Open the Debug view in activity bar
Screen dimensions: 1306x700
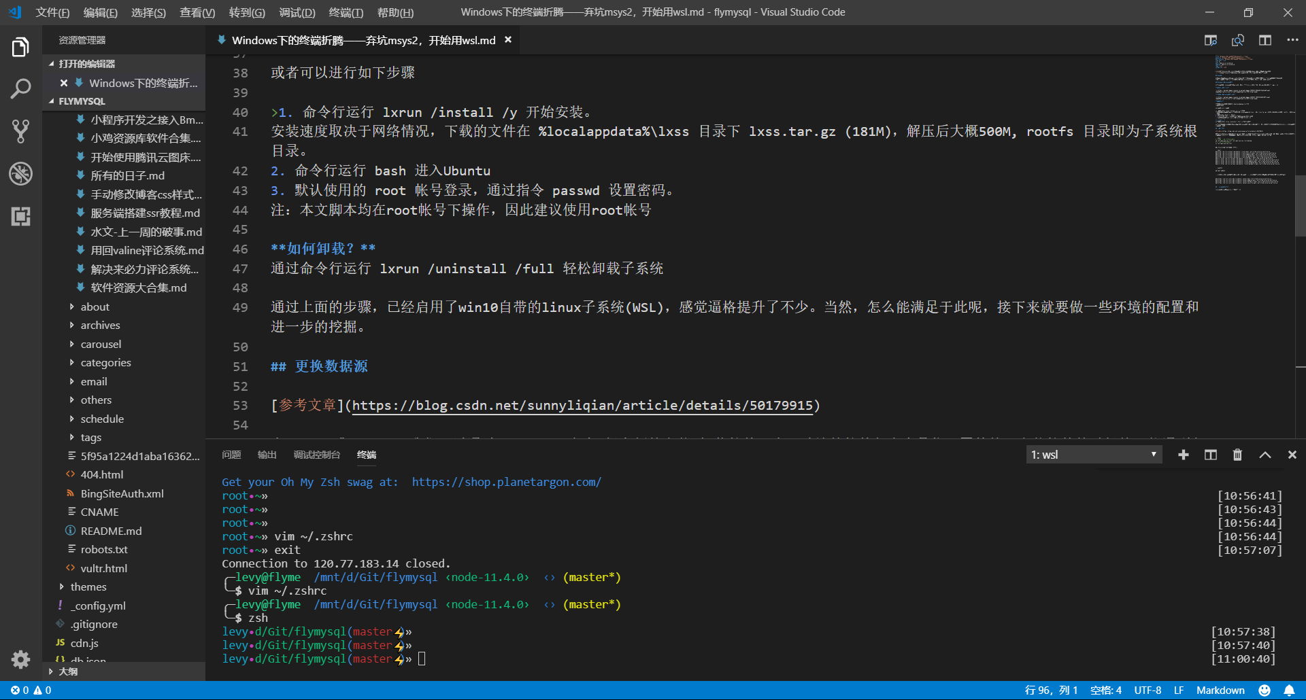tap(20, 174)
